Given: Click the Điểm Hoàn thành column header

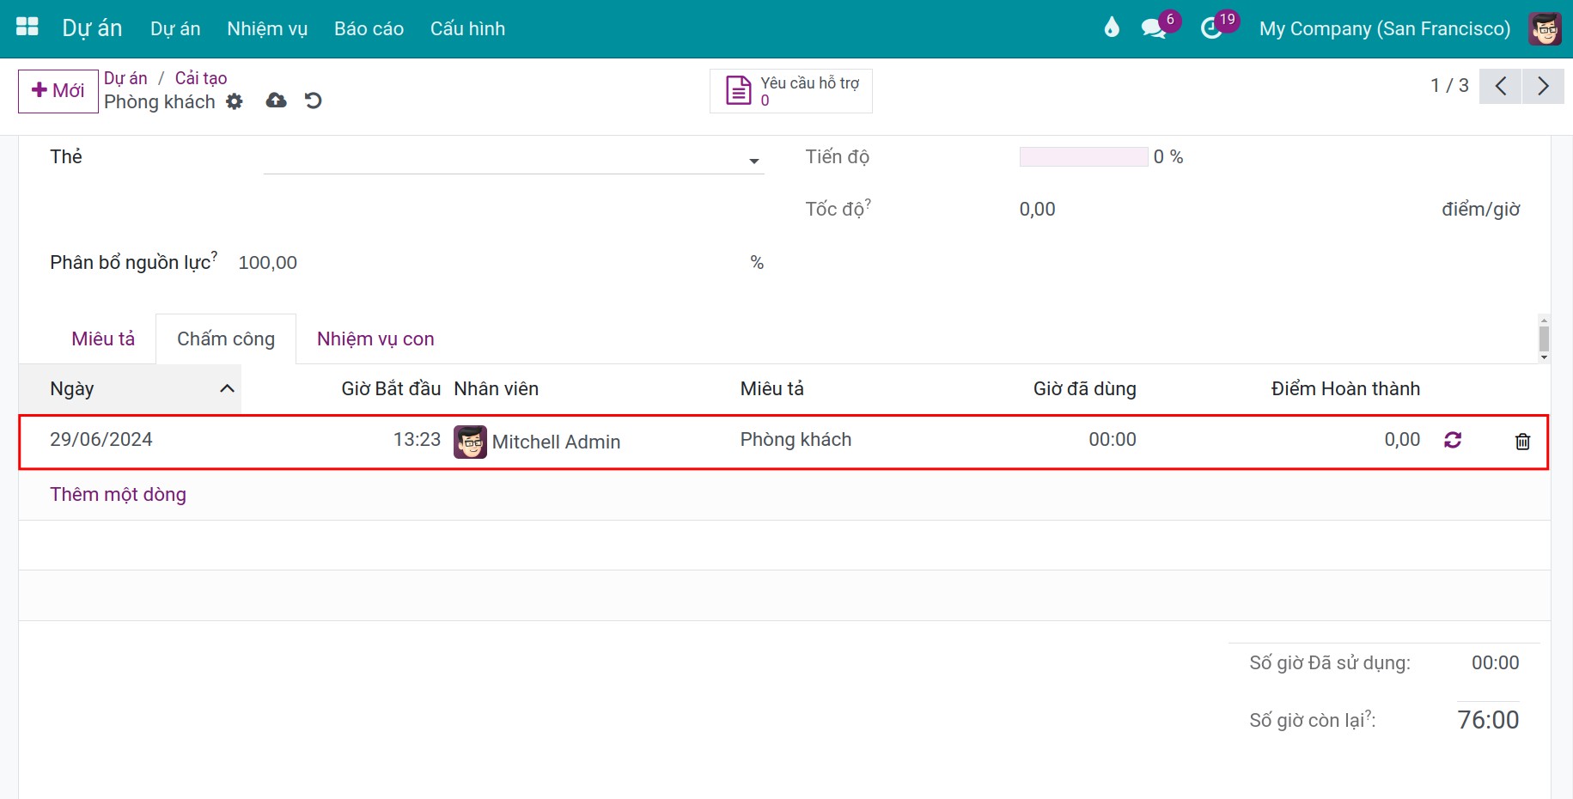Looking at the screenshot, I should coord(1345,388).
